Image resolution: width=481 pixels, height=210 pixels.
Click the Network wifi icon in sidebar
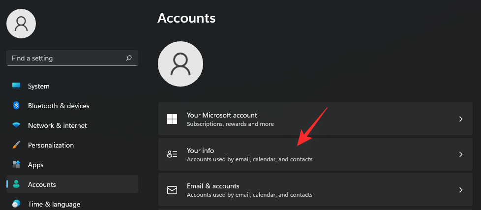tap(16, 125)
